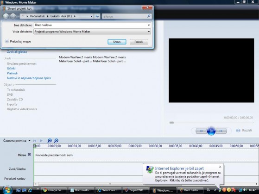
Task: Open the Prehodi transitions link
Action: 12,73
